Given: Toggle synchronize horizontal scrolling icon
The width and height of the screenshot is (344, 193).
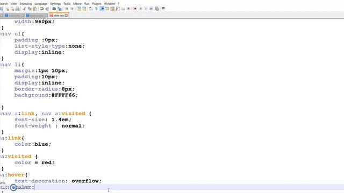Looking at the screenshot, I should pyautogui.click(x=84, y=9).
